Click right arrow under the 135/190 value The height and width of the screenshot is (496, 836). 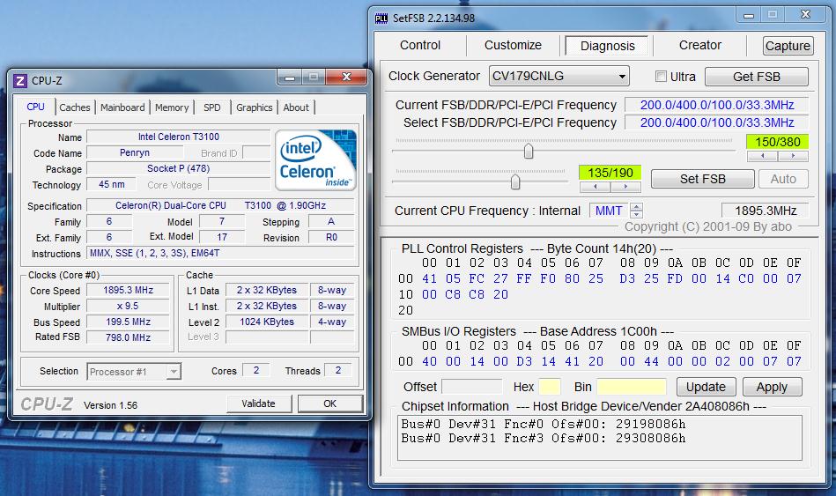coord(625,187)
